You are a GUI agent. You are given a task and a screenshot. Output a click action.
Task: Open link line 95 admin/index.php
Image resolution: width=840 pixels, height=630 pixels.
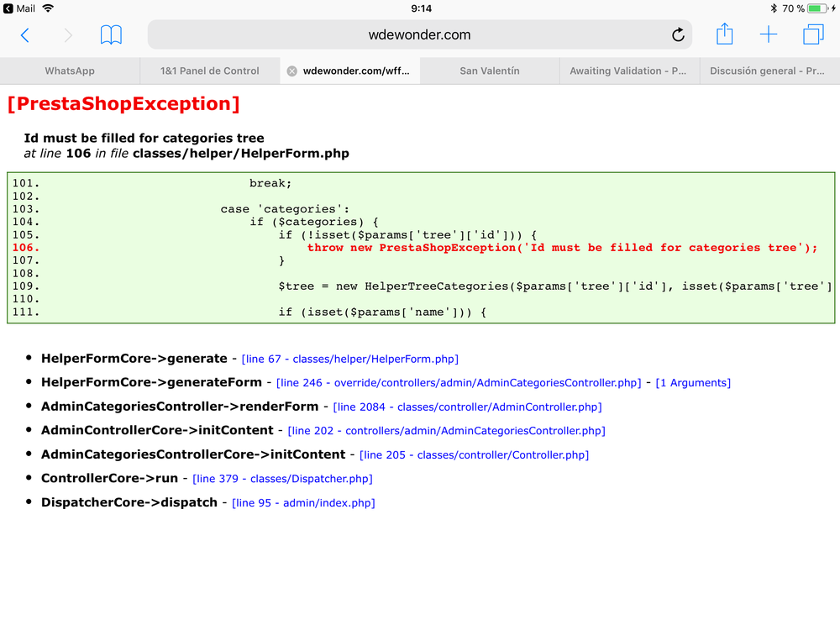(303, 502)
